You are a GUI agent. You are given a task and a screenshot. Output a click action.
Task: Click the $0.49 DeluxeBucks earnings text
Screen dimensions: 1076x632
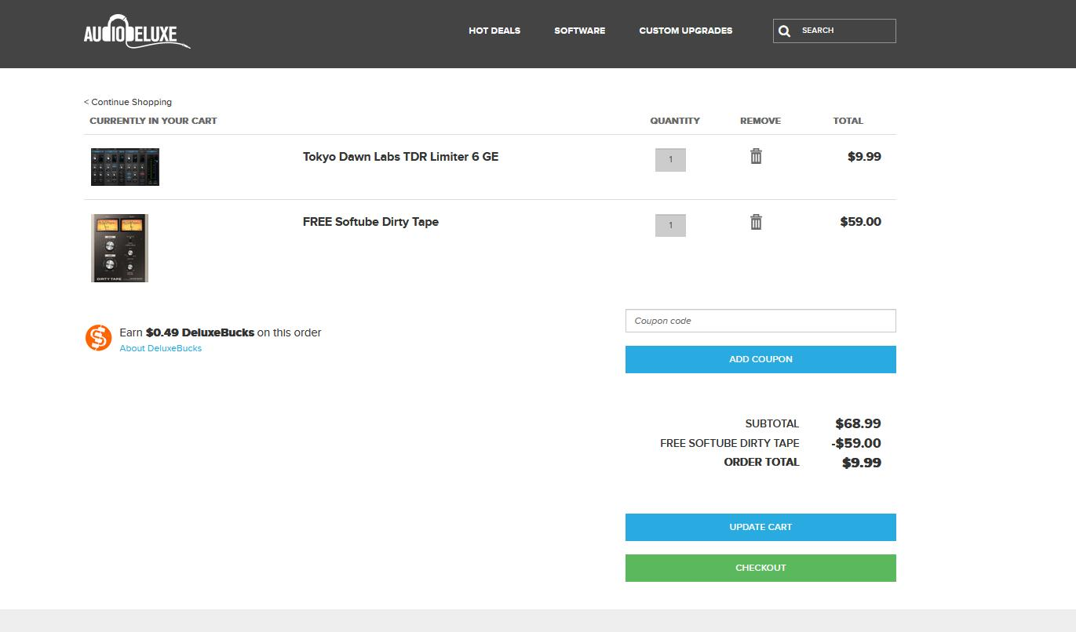[200, 332]
